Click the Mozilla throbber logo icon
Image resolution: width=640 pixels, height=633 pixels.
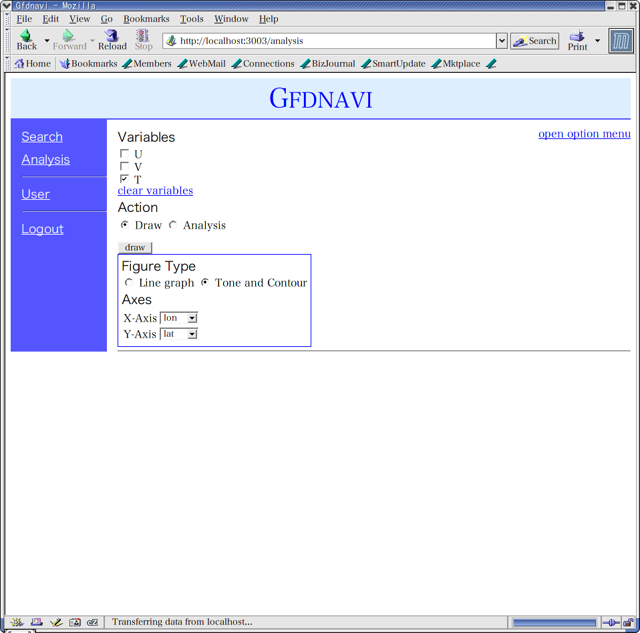[621, 41]
